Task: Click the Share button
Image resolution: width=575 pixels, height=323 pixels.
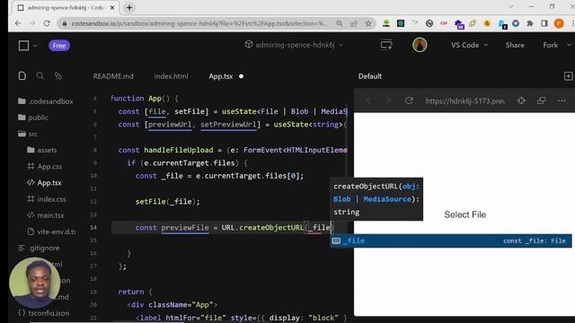Action: (515, 45)
